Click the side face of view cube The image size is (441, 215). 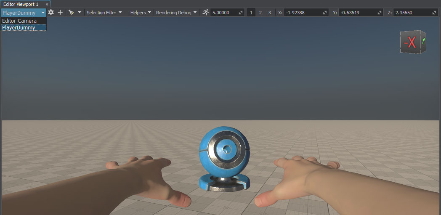pyautogui.click(x=423, y=42)
